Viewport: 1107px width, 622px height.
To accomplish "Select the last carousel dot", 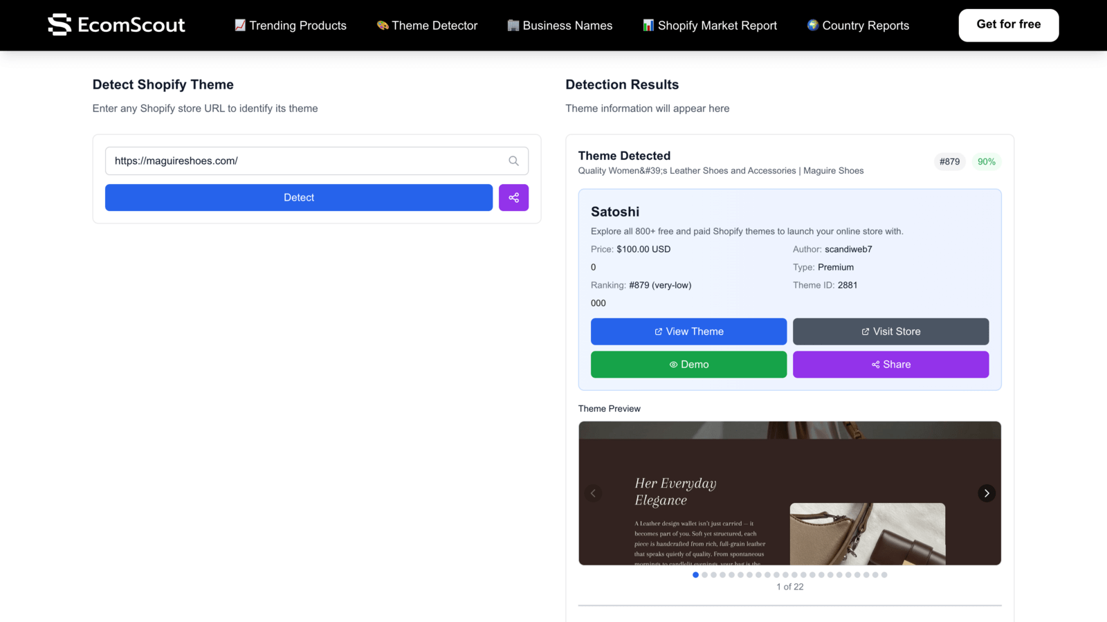I will [884, 575].
